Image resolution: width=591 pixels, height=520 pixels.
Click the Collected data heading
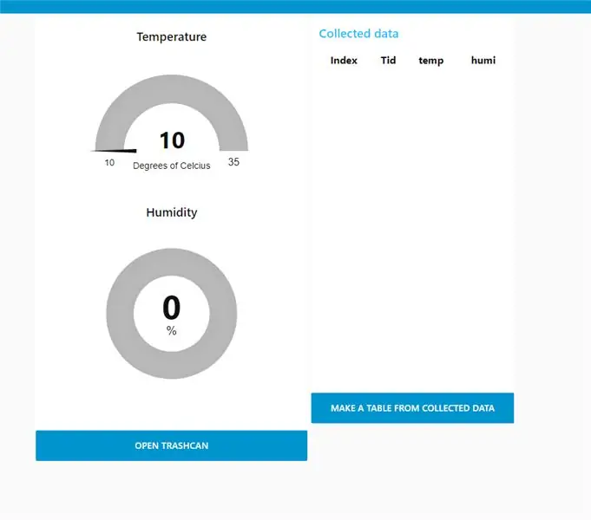point(358,34)
